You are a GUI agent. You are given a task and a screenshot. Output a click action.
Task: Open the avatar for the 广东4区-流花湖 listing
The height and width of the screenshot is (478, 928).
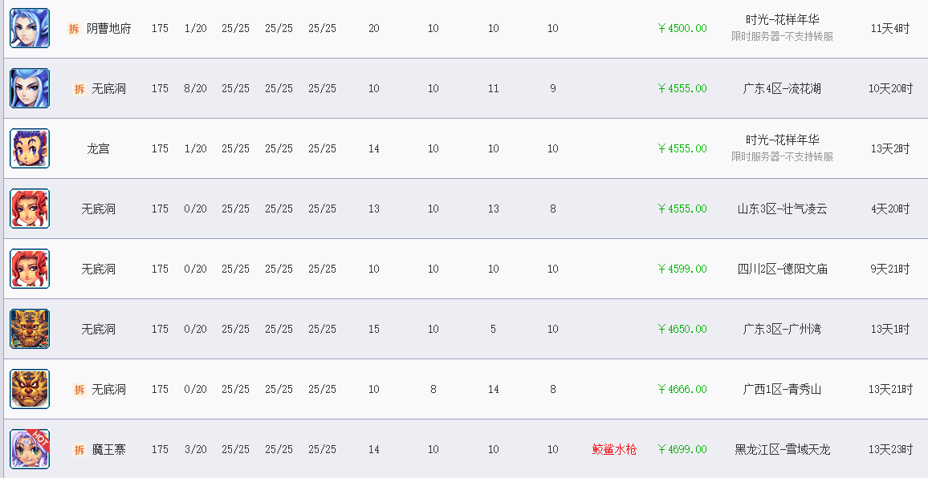(30, 88)
